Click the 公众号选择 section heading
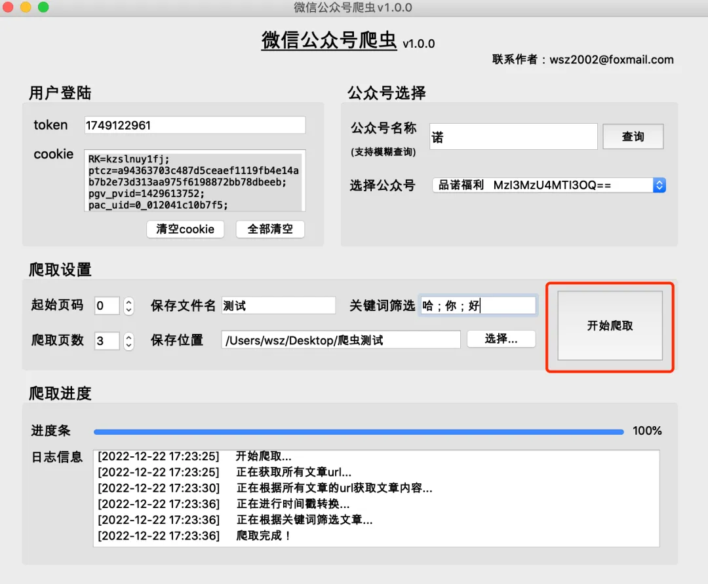The height and width of the screenshot is (584, 708). point(387,93)
